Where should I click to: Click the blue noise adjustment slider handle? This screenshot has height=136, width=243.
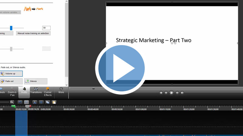(x=11, y=28)
